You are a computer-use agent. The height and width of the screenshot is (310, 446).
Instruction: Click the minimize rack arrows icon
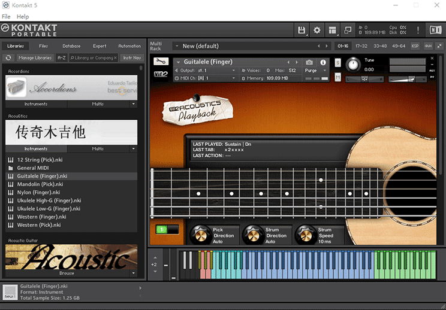click(x=439, y=46)
